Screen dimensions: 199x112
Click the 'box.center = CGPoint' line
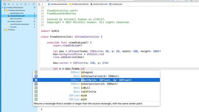coord(81,63)
